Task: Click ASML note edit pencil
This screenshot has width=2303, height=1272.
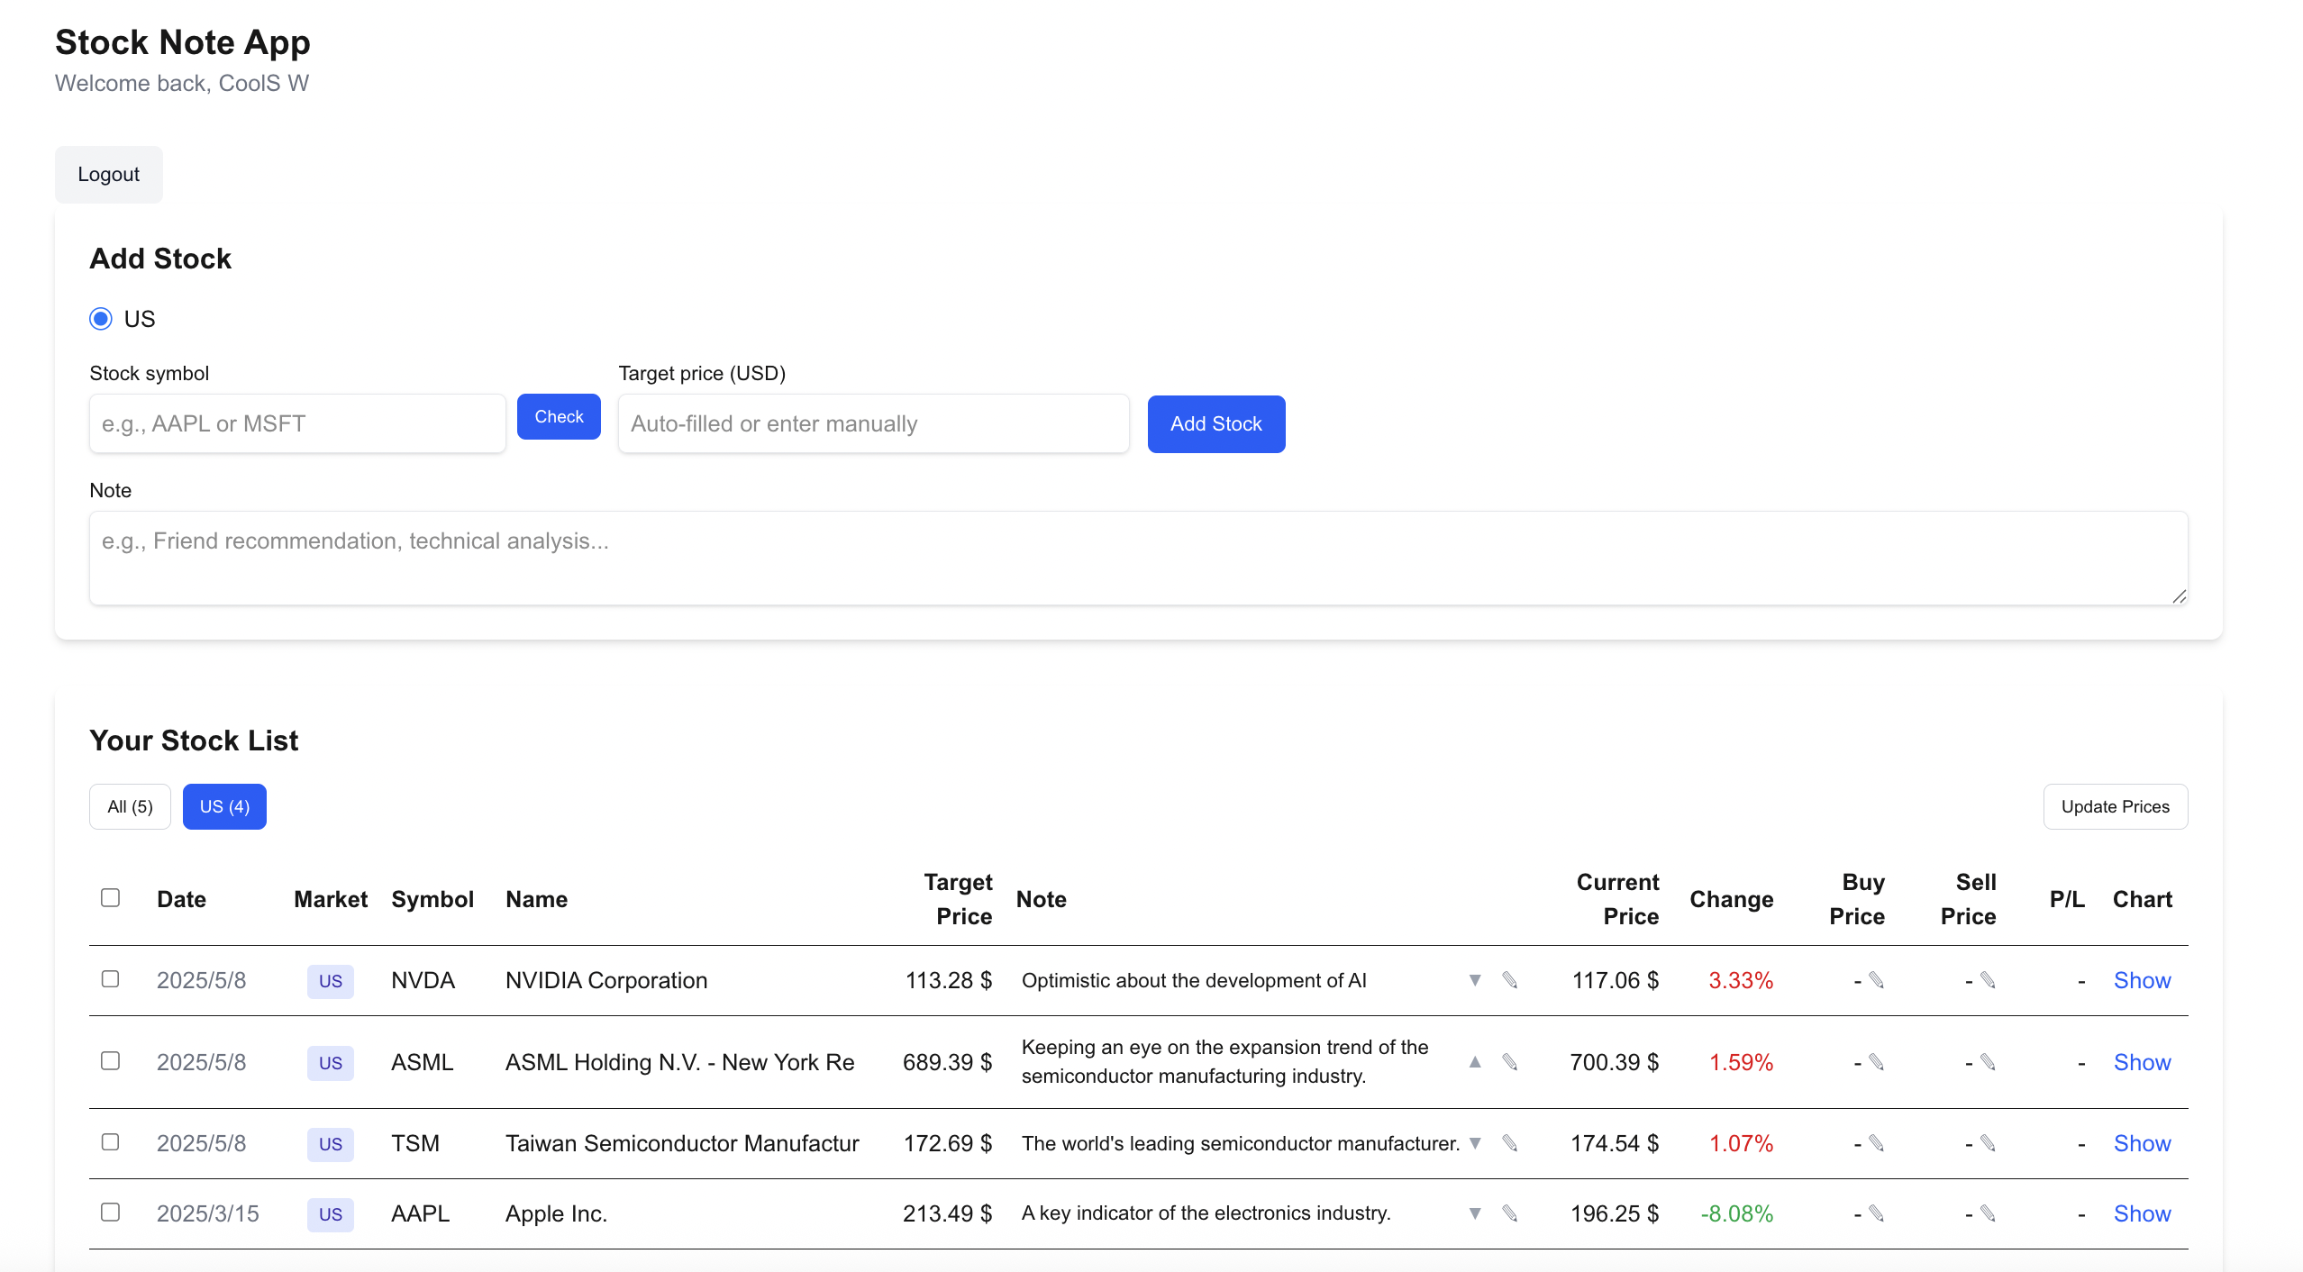Action: point(1510,1062)
